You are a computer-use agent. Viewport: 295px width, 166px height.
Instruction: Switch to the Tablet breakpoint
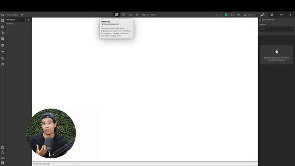click(124, 15)
